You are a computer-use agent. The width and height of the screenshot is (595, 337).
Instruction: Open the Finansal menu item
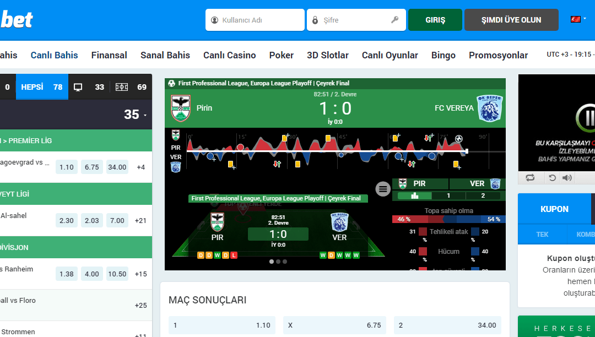[x=109, y=56]
